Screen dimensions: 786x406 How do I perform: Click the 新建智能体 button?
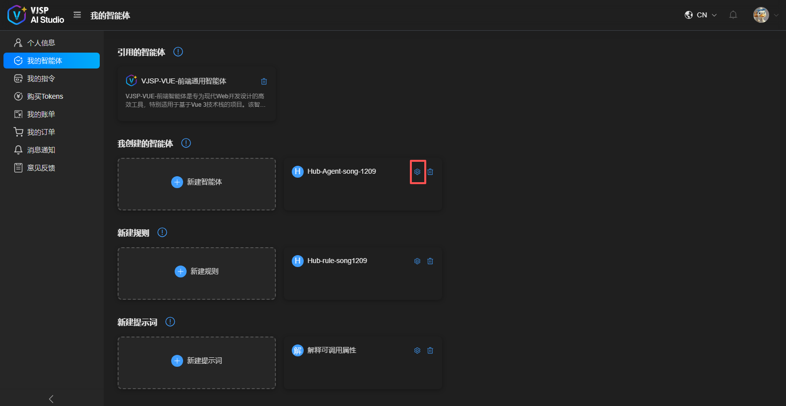pos(197,182)
